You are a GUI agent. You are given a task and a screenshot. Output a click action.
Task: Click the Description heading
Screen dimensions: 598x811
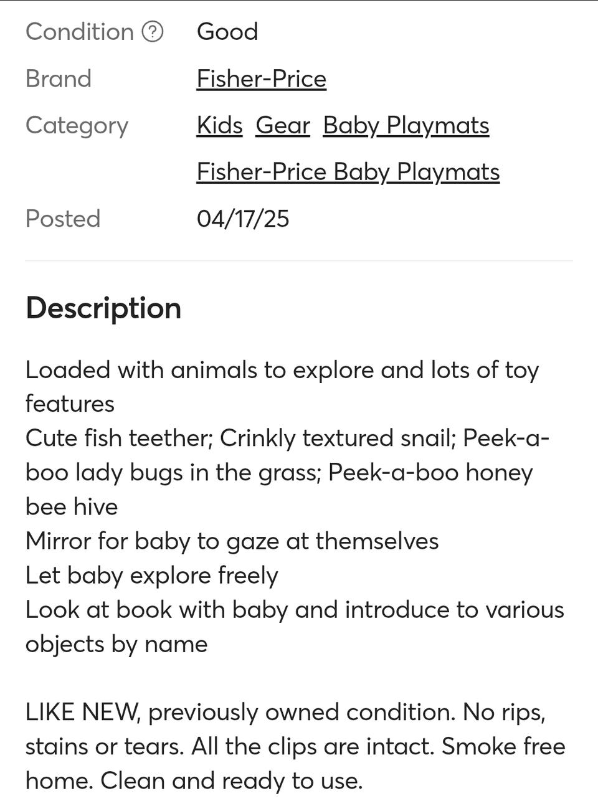(x=103, y=308)
